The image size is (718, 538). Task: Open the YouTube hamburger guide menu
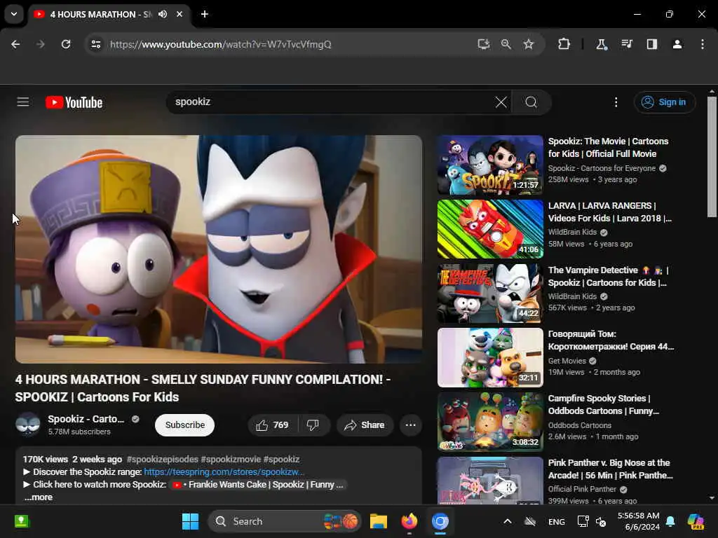click(x=23, y=102)
